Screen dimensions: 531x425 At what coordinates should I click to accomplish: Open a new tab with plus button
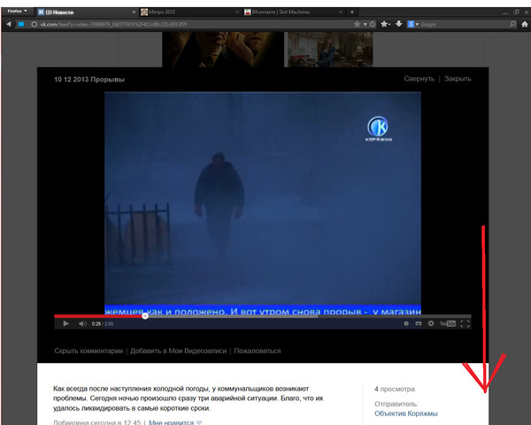(x=352, y=12)
